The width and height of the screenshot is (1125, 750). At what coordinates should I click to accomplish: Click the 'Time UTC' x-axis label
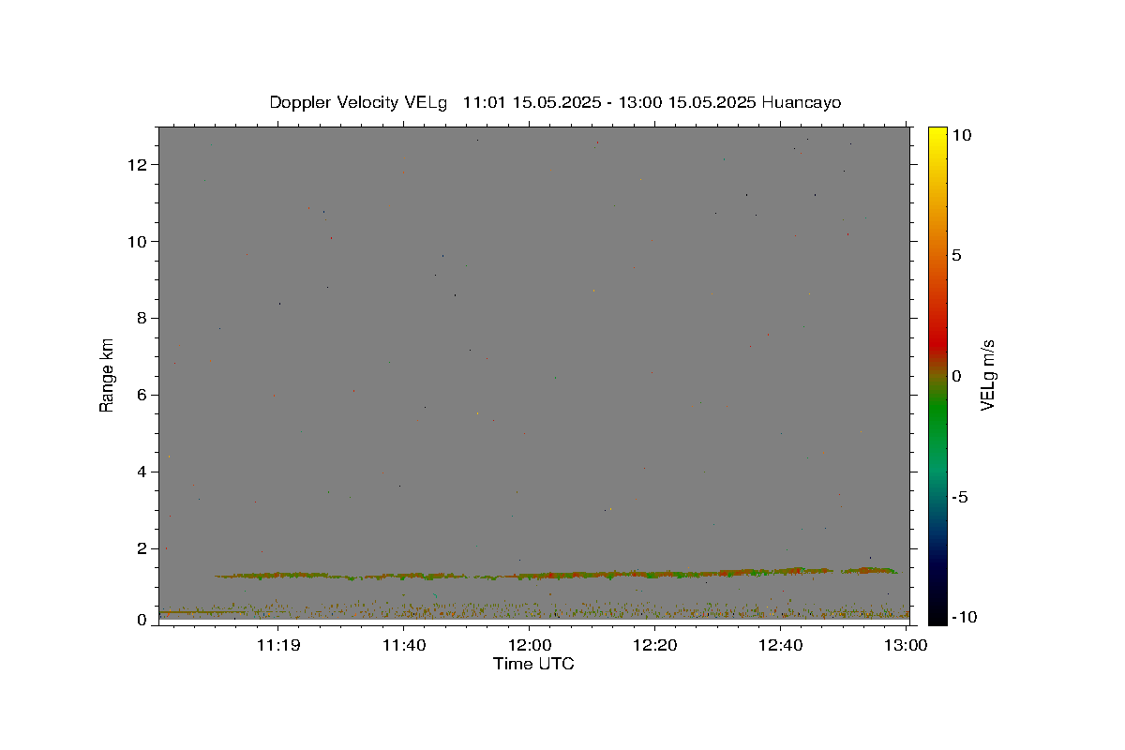[533, 664]
